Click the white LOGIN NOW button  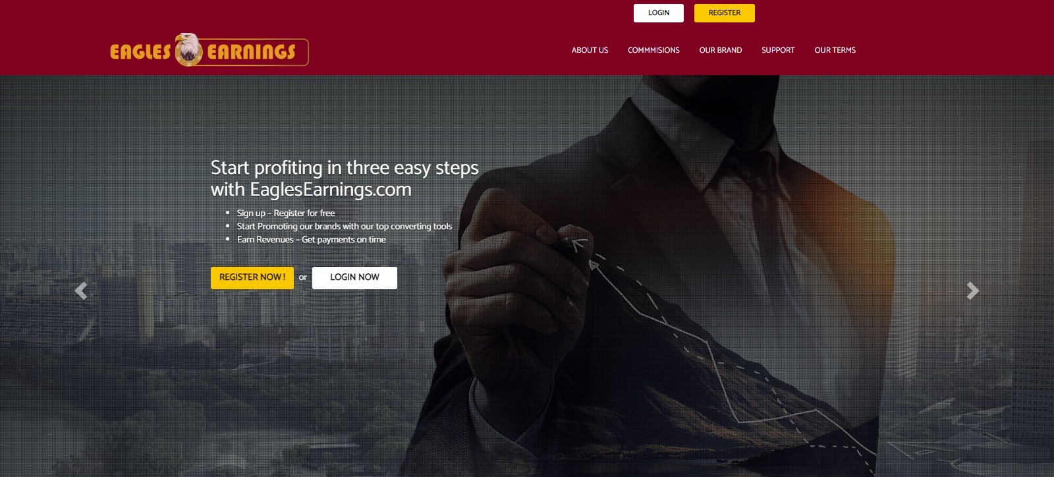click(354, 277)
